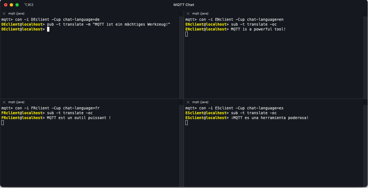Open the ENclient pane's ellipsis options menu
The width and height of the screenshot is (368, 188).
click(x=364, y=13)
